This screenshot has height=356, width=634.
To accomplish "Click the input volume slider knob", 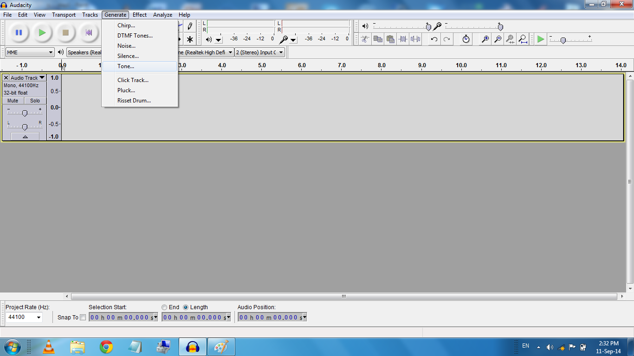I will click(x=500, y=26).
